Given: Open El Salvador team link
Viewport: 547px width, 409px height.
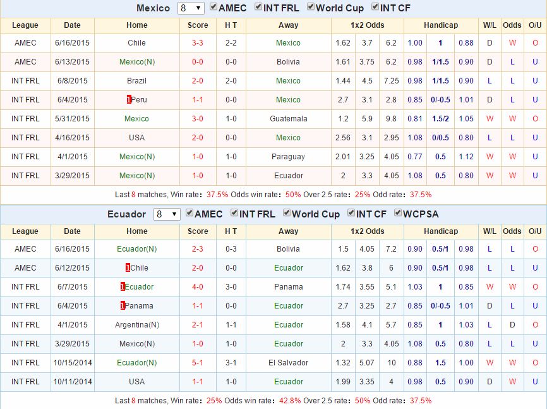Looking at the screenshot, I should point(289,363).
